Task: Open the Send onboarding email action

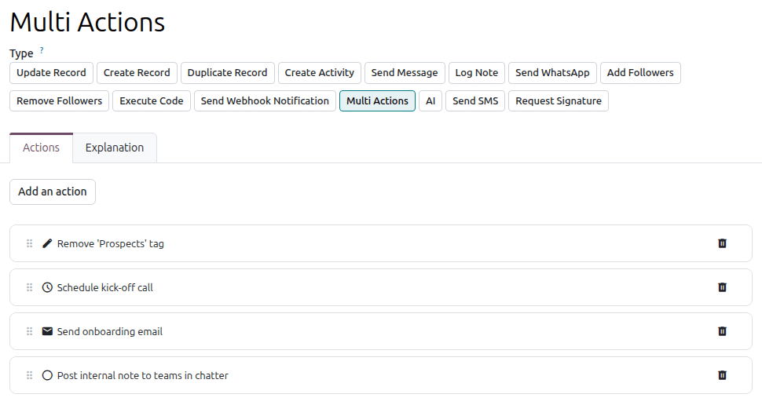Action: (381, 331)
